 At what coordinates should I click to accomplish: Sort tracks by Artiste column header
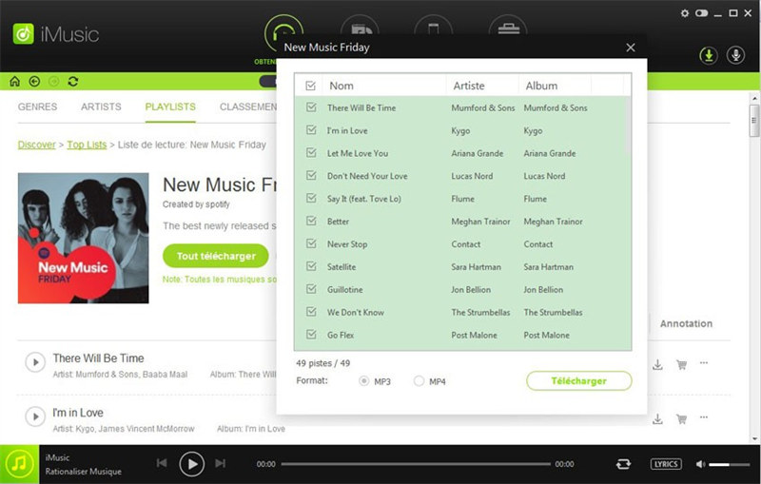[469, 86]
